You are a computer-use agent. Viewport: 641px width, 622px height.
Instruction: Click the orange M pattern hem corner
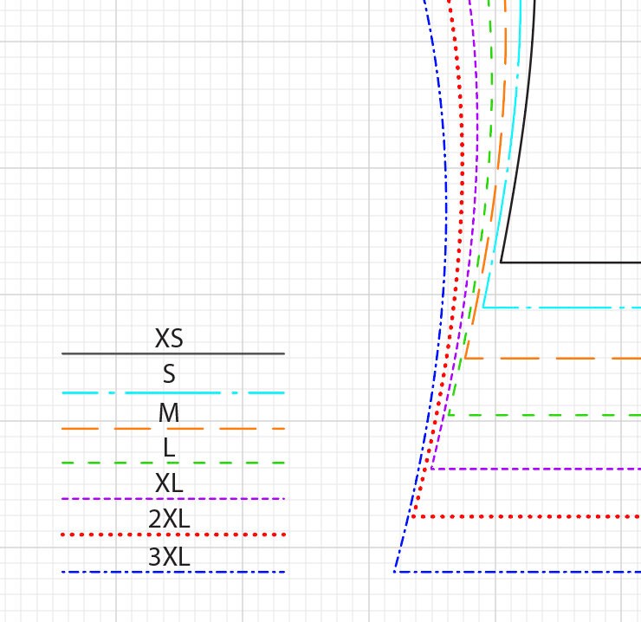click(466, 358)
